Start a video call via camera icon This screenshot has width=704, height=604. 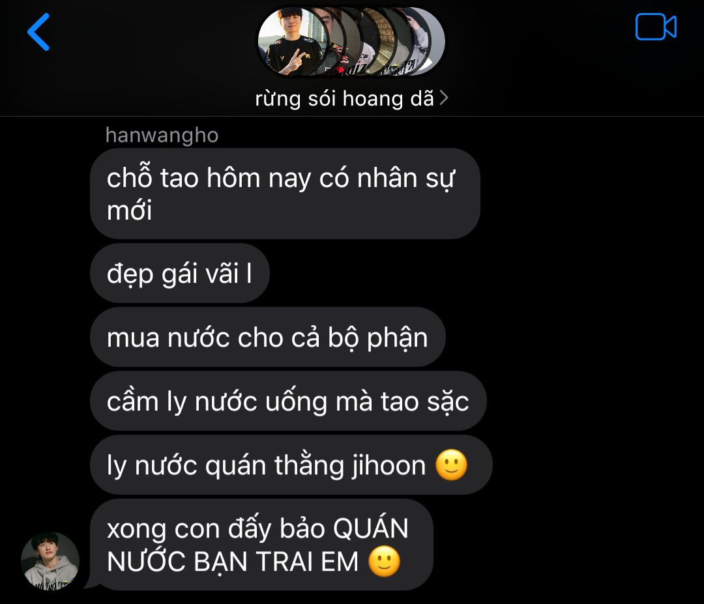(x=656, y=27)
